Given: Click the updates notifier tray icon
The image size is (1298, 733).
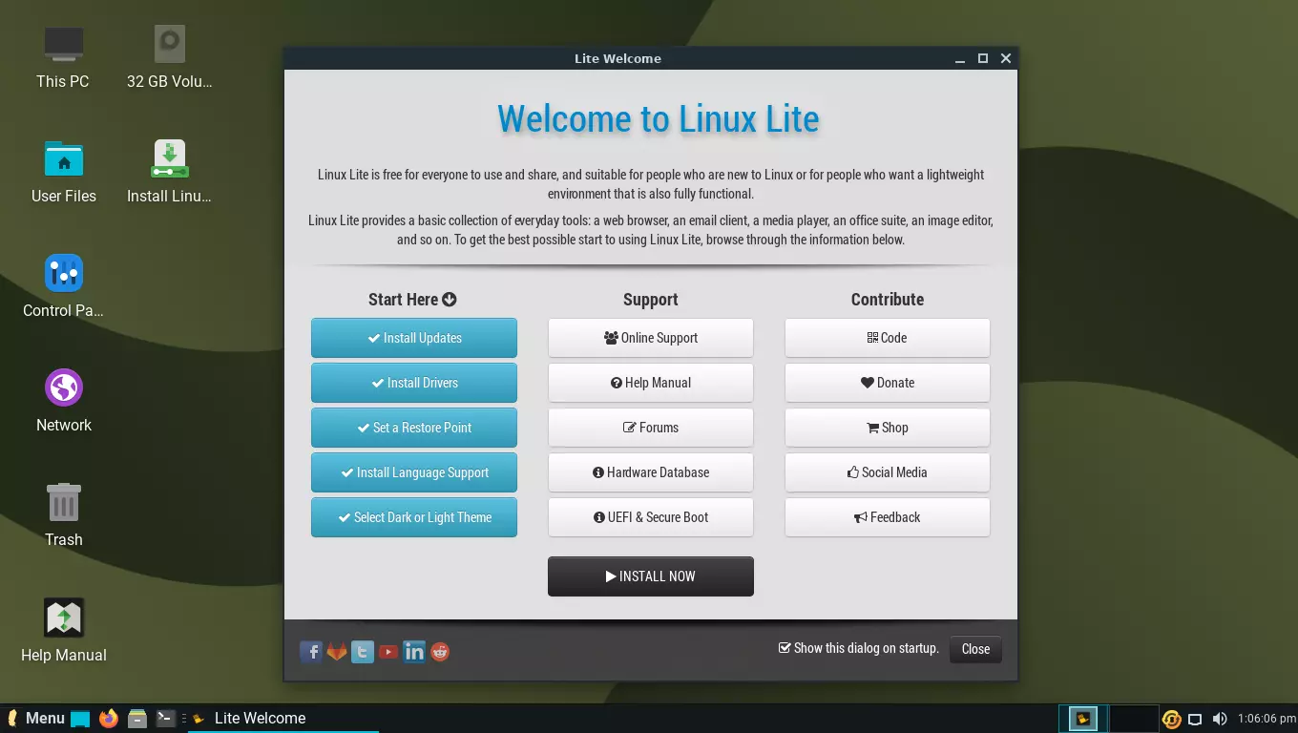Looking at the screenshot, I should pos(1171,719).
